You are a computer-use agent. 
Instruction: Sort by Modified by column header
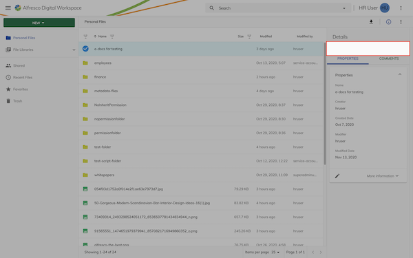305,36
